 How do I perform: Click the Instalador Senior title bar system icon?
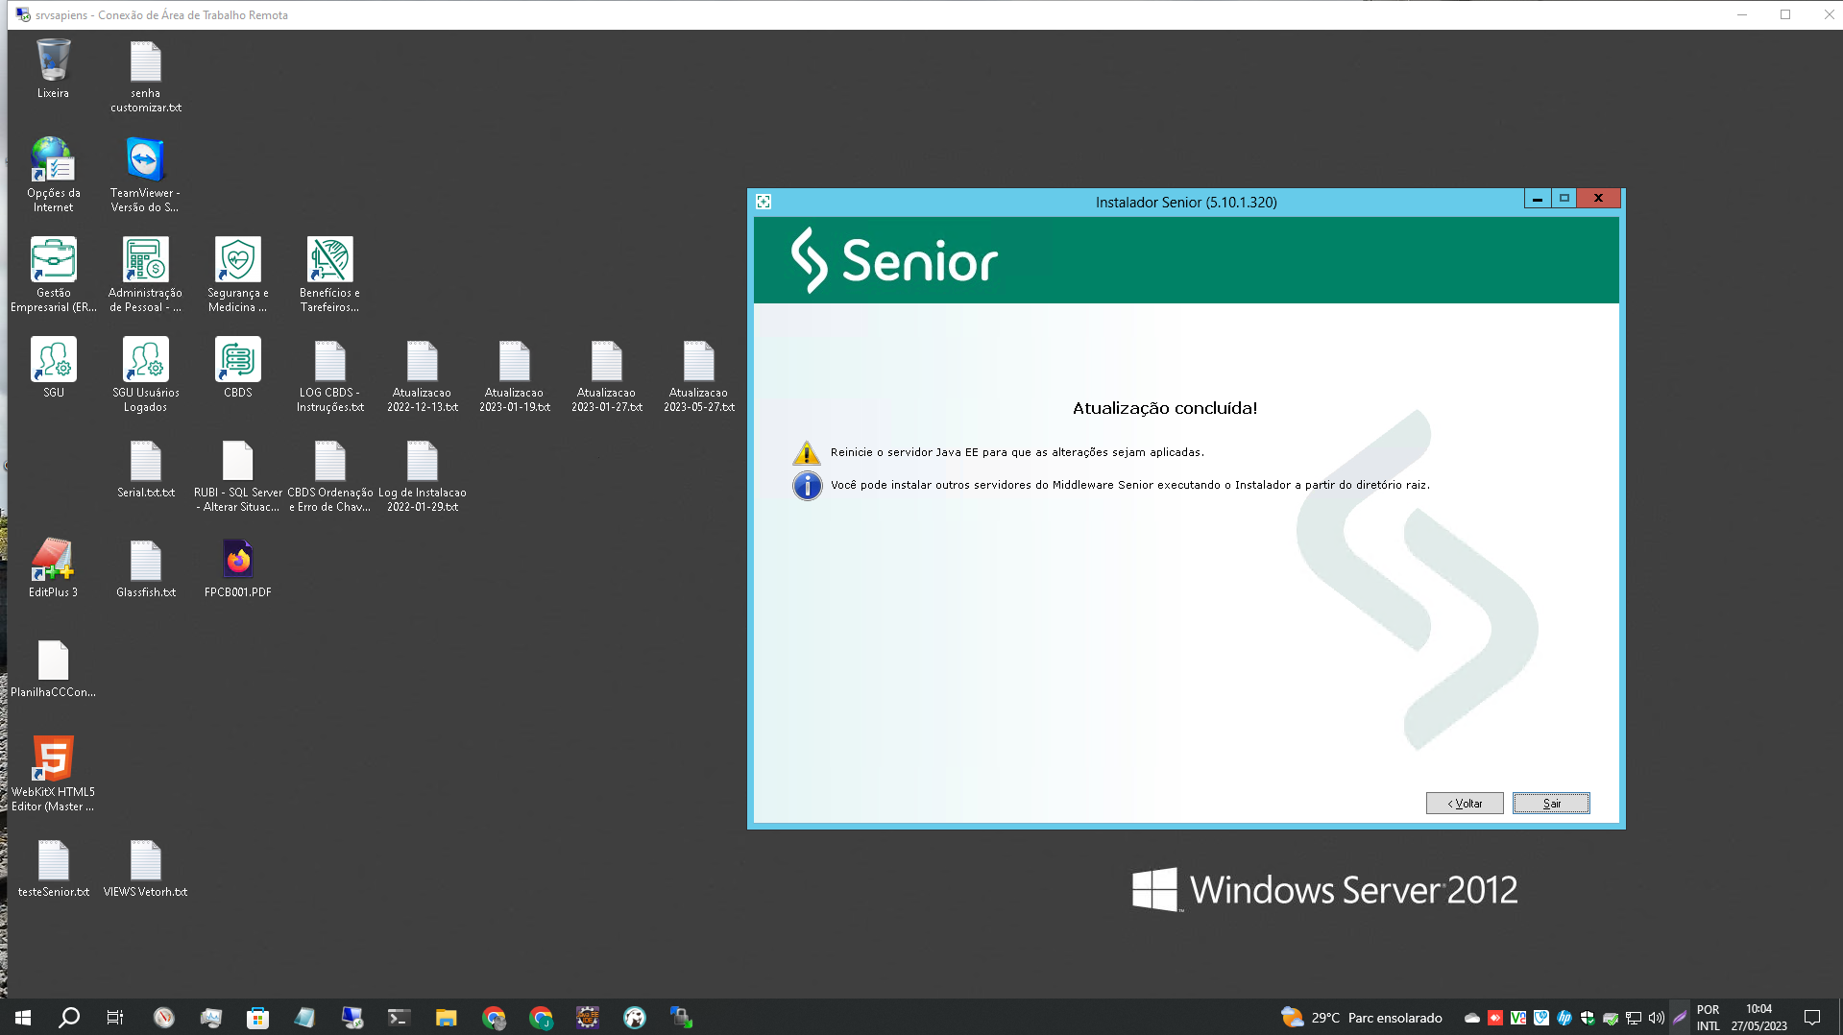click(x=764, y=202)
